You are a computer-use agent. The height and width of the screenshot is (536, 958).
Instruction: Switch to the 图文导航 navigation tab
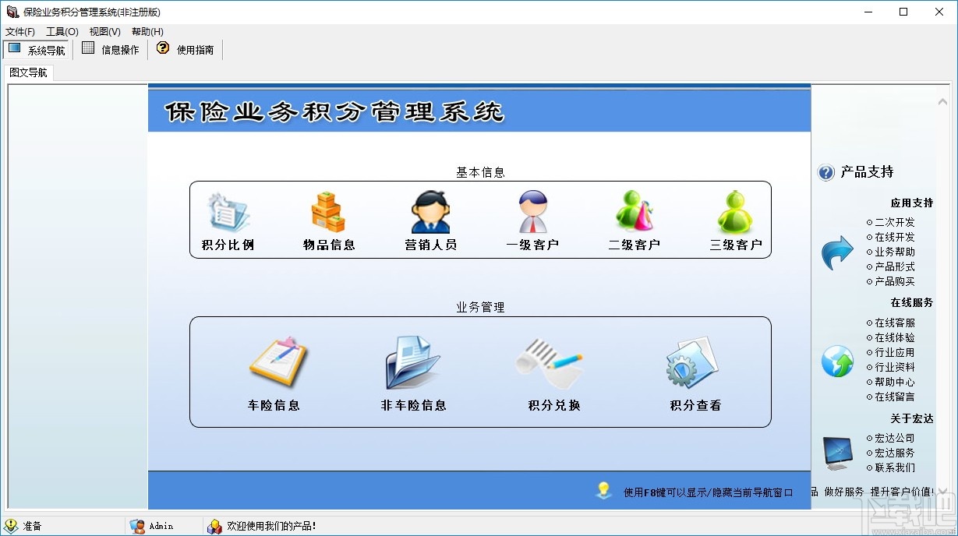[x=28, y=71]
